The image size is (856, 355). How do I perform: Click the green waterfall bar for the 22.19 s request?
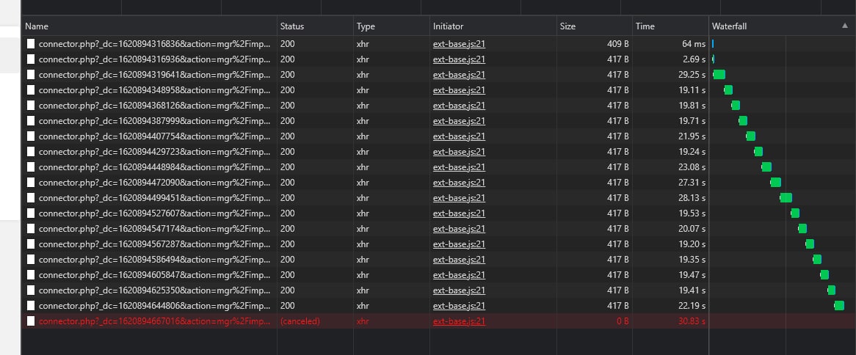(x=839, y=306)
